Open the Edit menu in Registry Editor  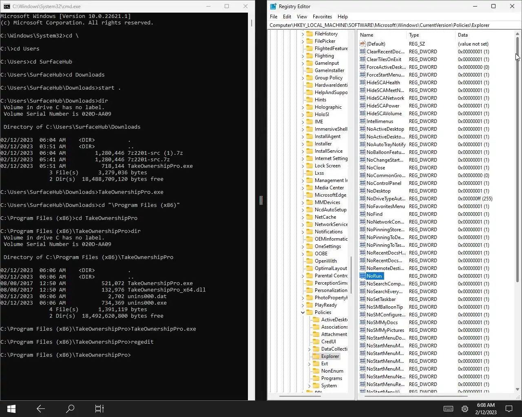[x=287, y=17]
